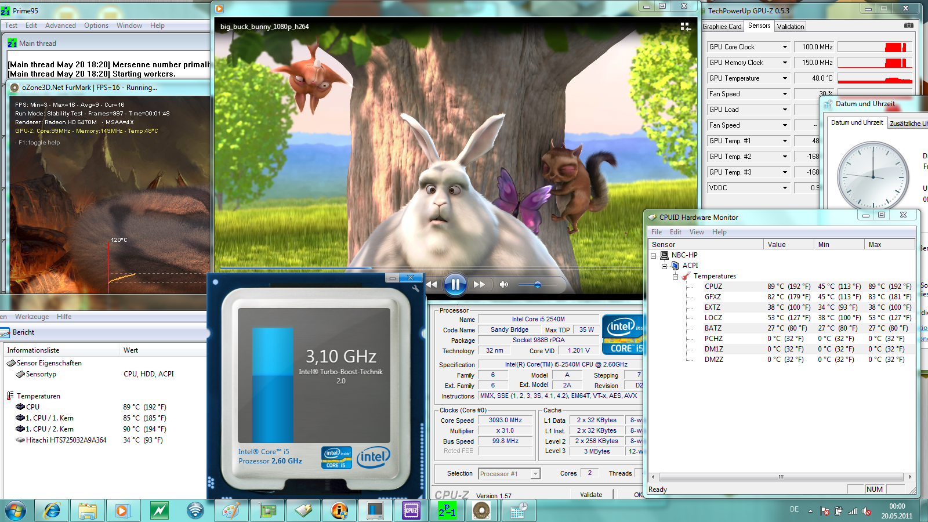Open Hardware Monitor View menu
This screenshot has width=928, height=522.
(x=697, y=232)
